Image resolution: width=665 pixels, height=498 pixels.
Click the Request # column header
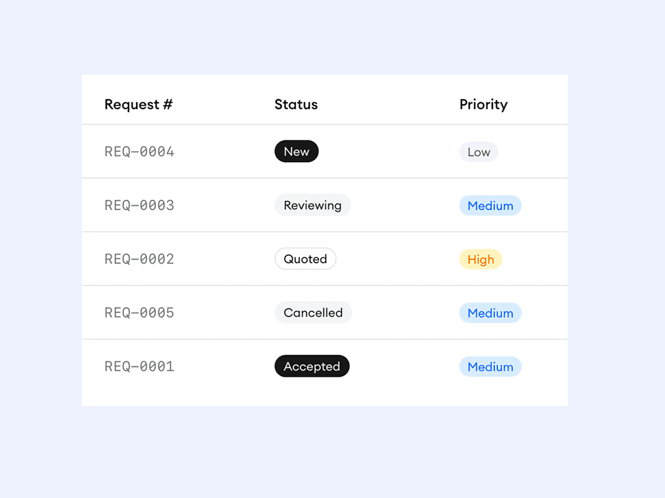[139, 105]
